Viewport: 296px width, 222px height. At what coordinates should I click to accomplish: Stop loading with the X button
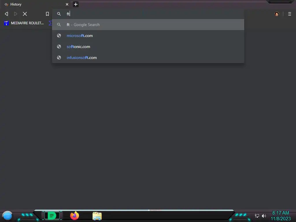pyautogui.click(x=25, y=14)
